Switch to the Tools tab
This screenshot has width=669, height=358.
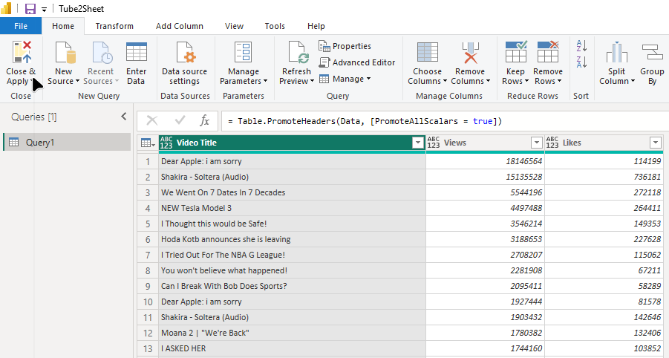[x=275, y=26]
